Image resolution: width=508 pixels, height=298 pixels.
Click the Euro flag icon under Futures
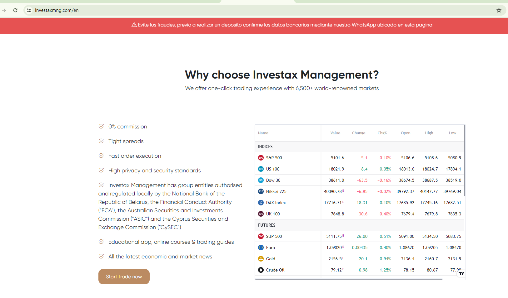[261, 248]
